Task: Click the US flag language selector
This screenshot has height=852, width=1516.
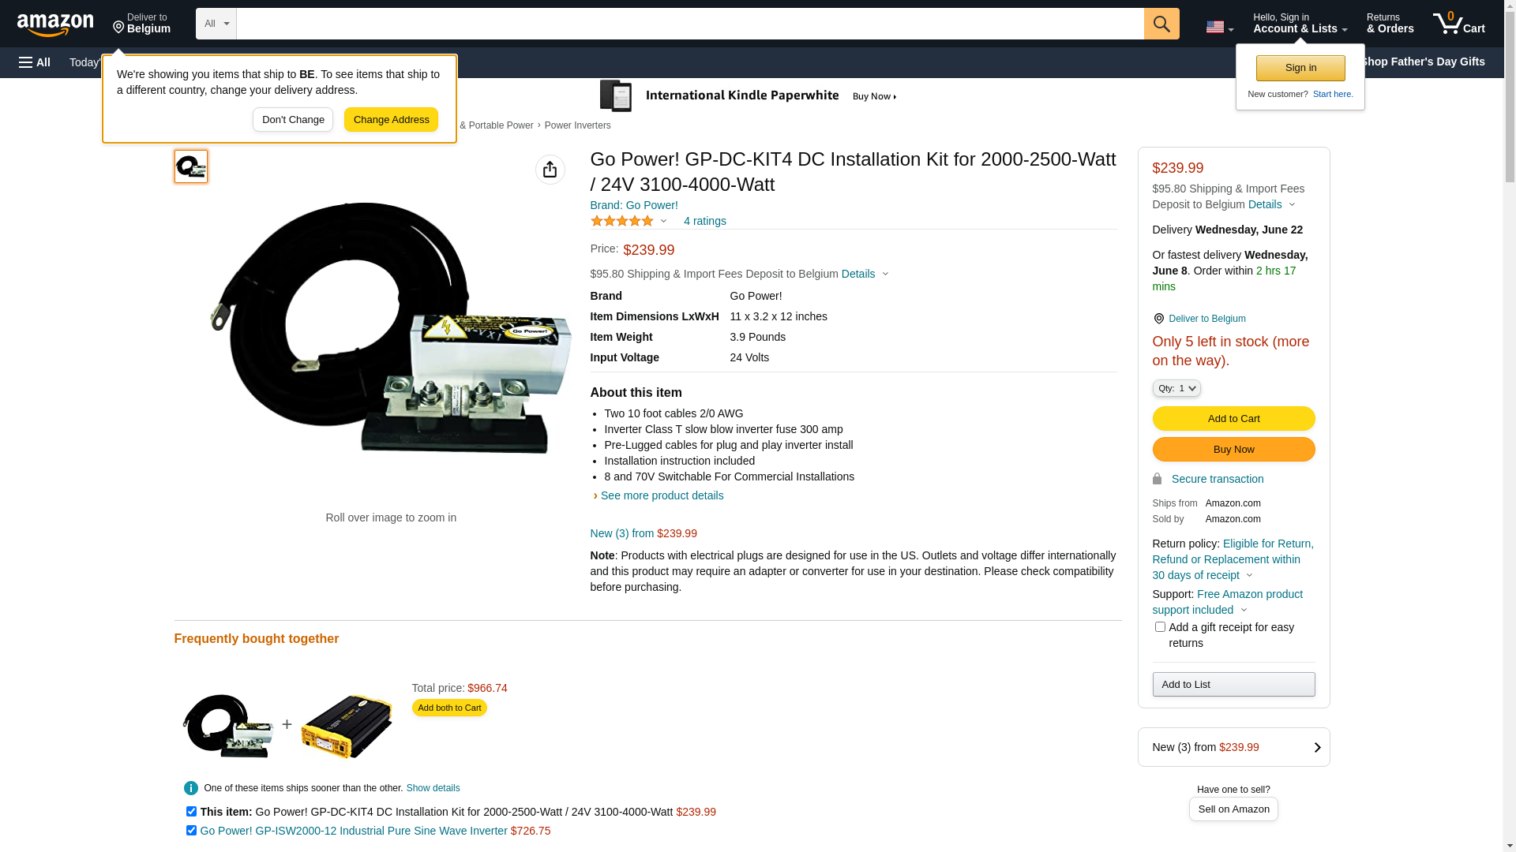Action: 1219,27
